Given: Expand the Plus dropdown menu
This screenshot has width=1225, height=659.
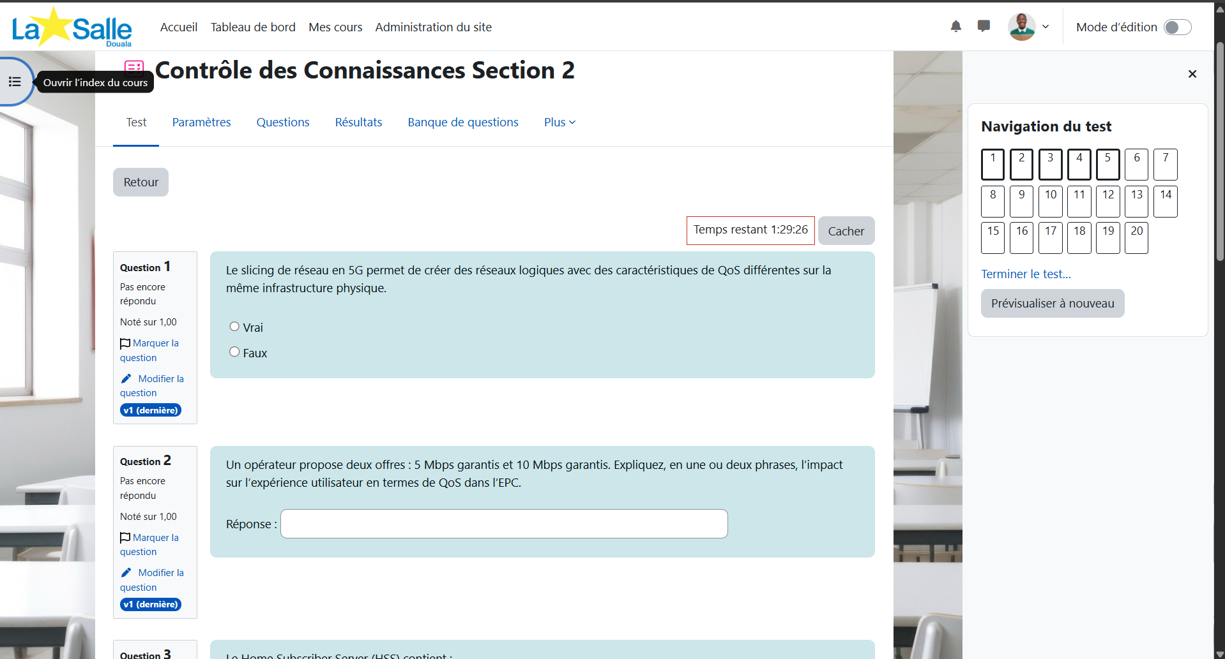Looking at the screenshot, I should click(x=559, y=122).
